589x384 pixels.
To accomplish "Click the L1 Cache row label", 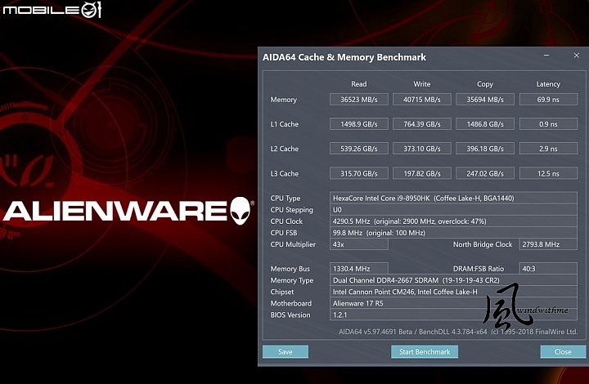I will 285,124.
